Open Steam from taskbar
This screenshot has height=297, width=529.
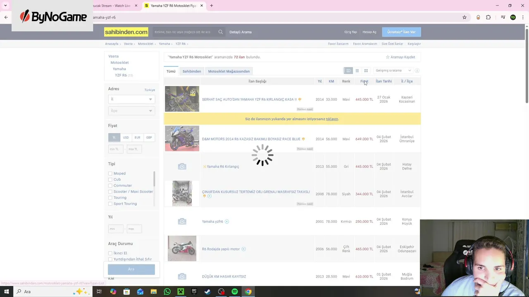(207, 292)
